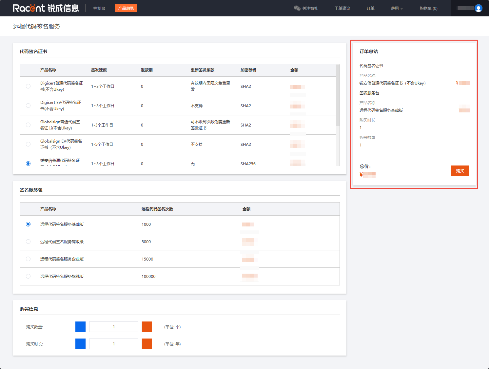Switch to the 产品总览 tab
The height and width of the screenshot is (369, 489).
pos(126,9)
